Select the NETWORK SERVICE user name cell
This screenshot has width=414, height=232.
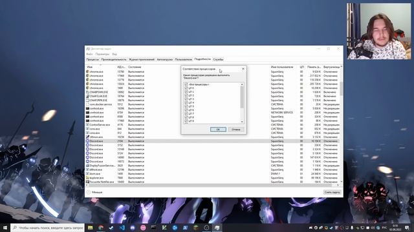point(282,113)
